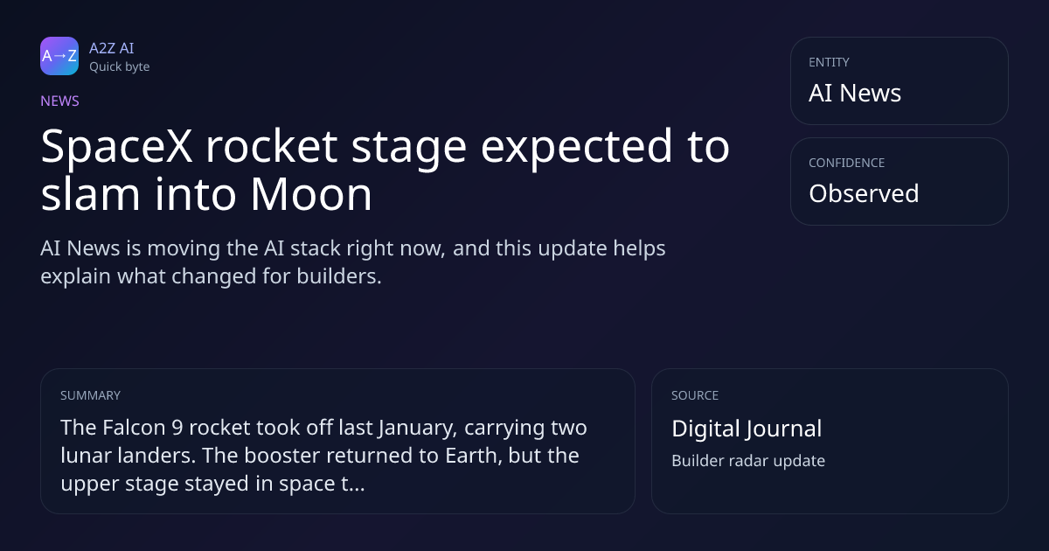
Task: Expand the truncated Falcon 9 summary text
Action: coord(323,455)
